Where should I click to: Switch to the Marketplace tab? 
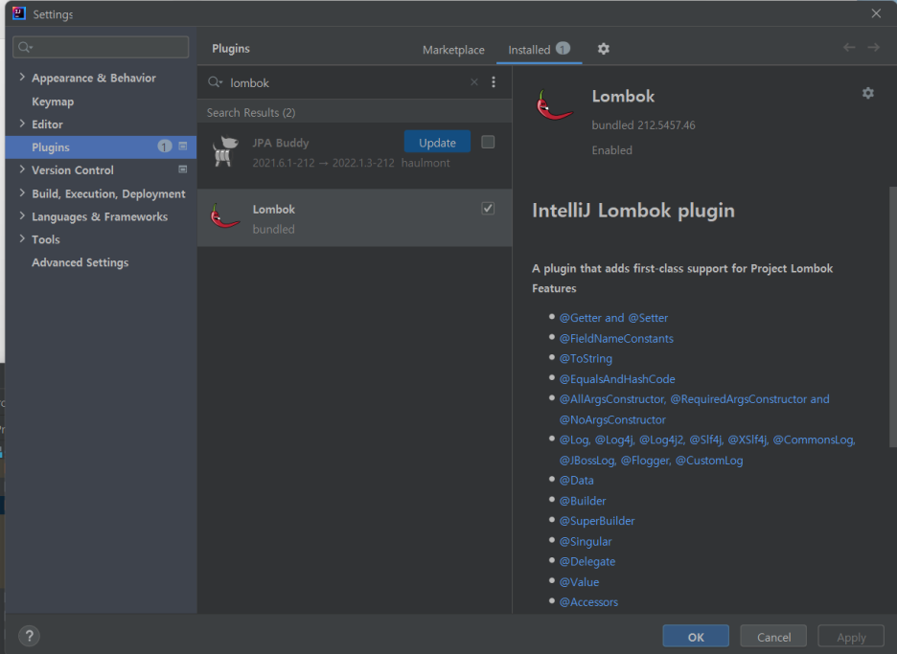453,50
